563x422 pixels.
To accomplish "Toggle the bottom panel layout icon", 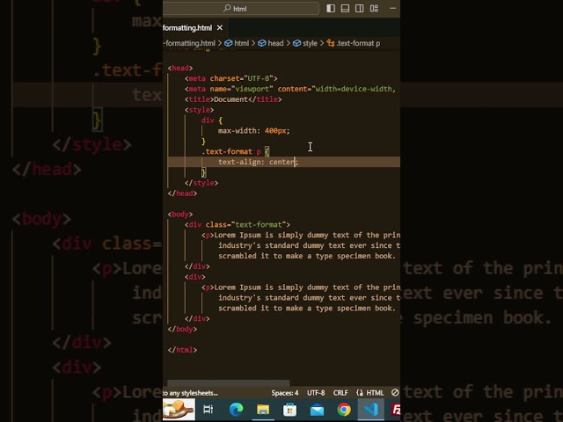I will pos(345,9).
